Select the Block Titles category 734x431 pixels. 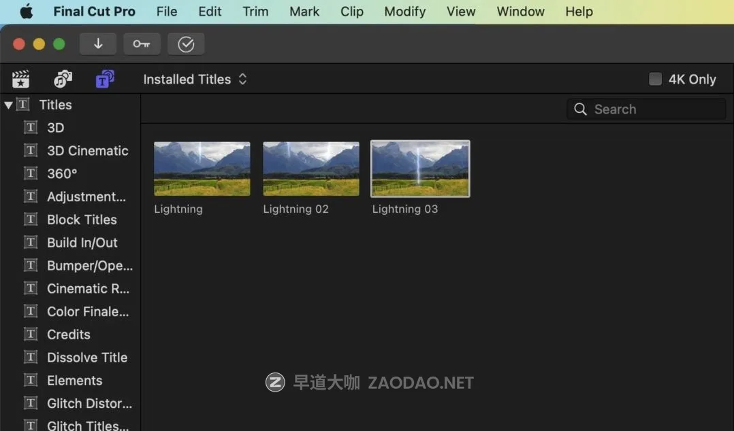82,220
